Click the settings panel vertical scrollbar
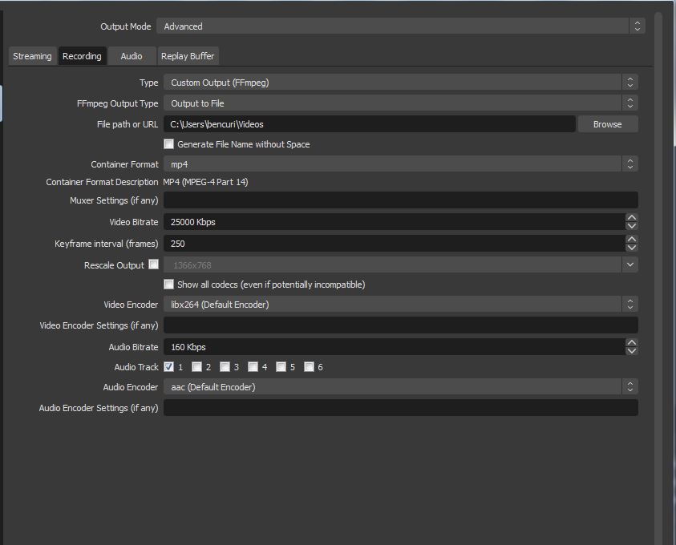This screenshot has height=545, width=676. 658,278
